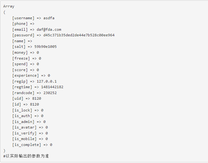208x163 pixels.
Task: Click the [is_complete] key label
Action: pos(26,145)
